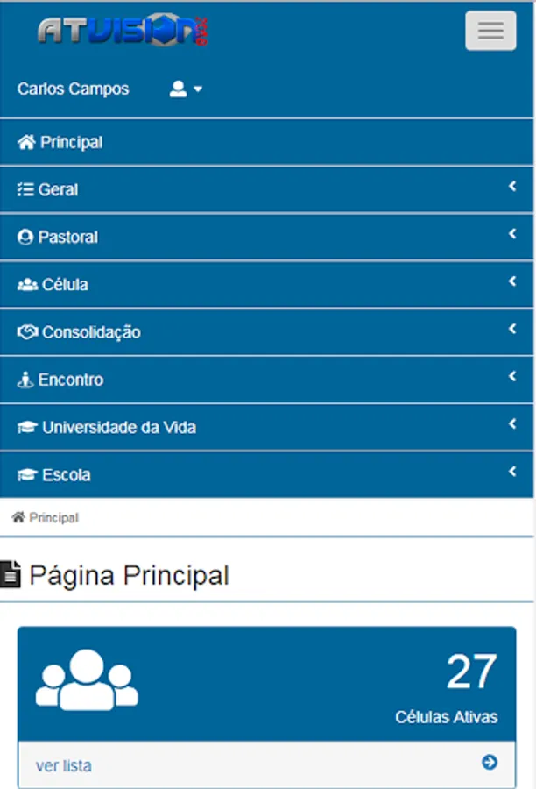The height and width of the screenshot is (789, 536).
Task: Expand the Escola menu chevron
Action: 512,472
